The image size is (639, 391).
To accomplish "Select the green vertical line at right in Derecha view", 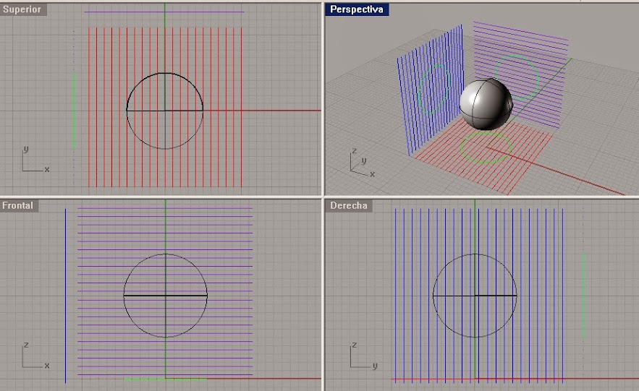I will (x=583, y=296).
